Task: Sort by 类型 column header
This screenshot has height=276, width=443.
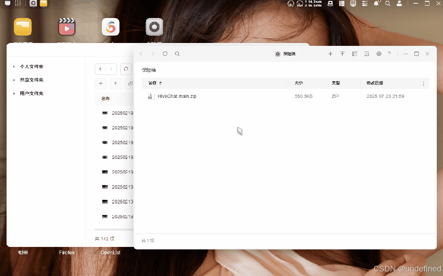Action: pyautogui.click(x=336, y=83)
